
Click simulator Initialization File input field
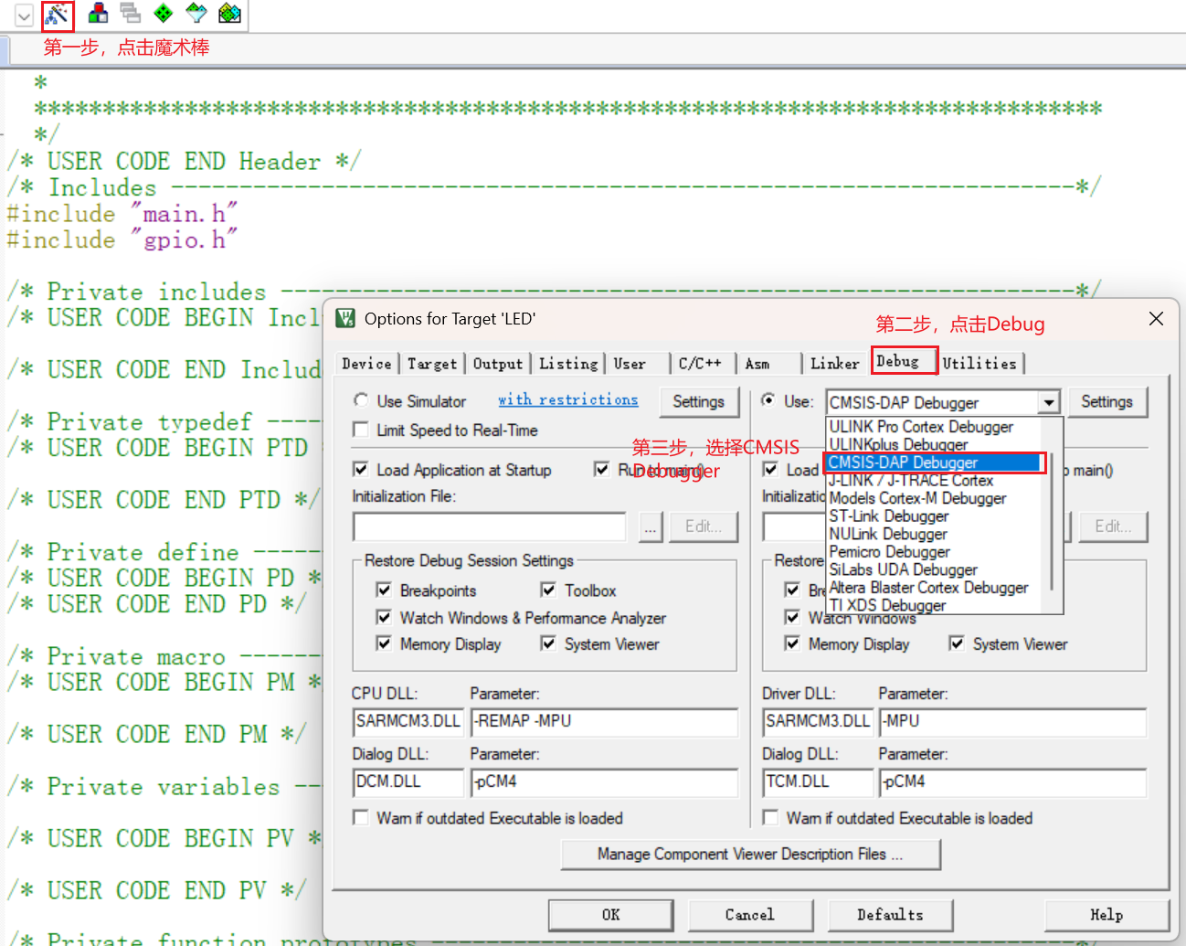click(x=490, y=526)
